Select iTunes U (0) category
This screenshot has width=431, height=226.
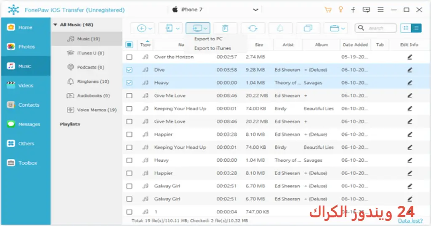pos(87,53)
